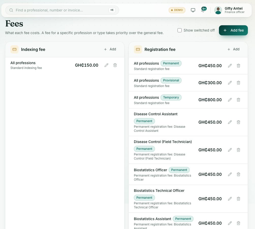Click the Standard indexing fee description

(x=26, y=68)
